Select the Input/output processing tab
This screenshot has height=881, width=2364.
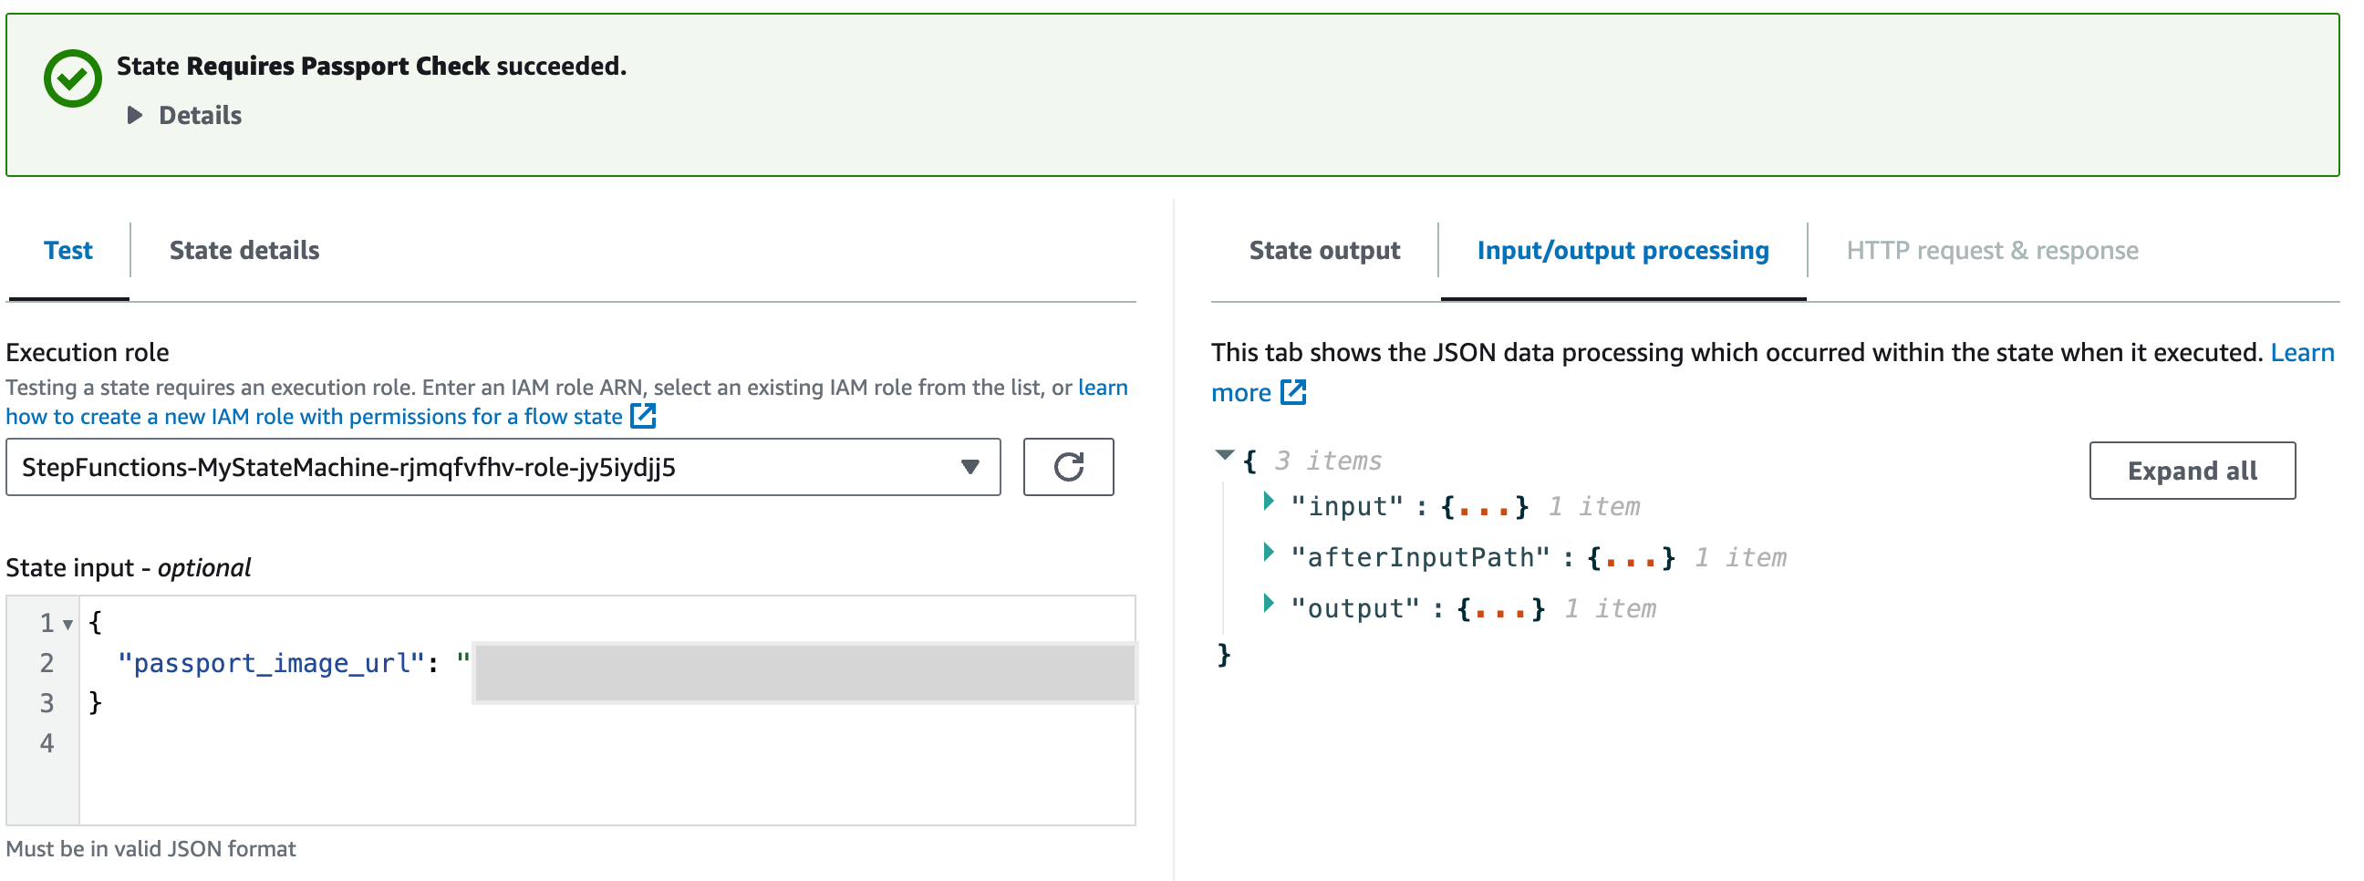1623,251
